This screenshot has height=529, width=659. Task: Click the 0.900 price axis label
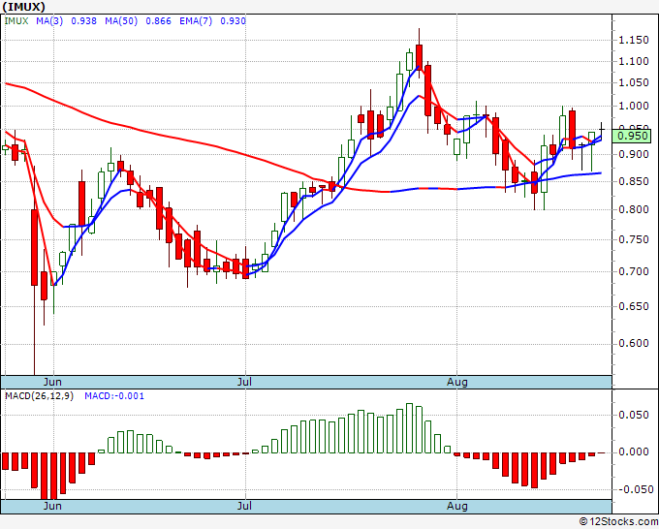tap(634, 155)
